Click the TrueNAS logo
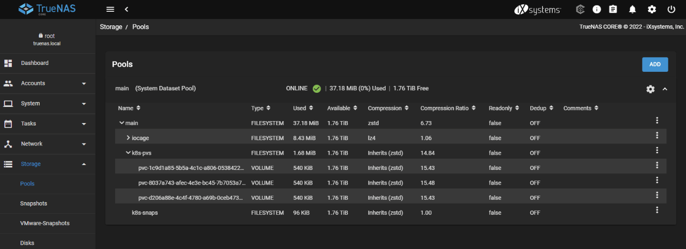This screenshot has width=686, height=249. pos(48,9)
